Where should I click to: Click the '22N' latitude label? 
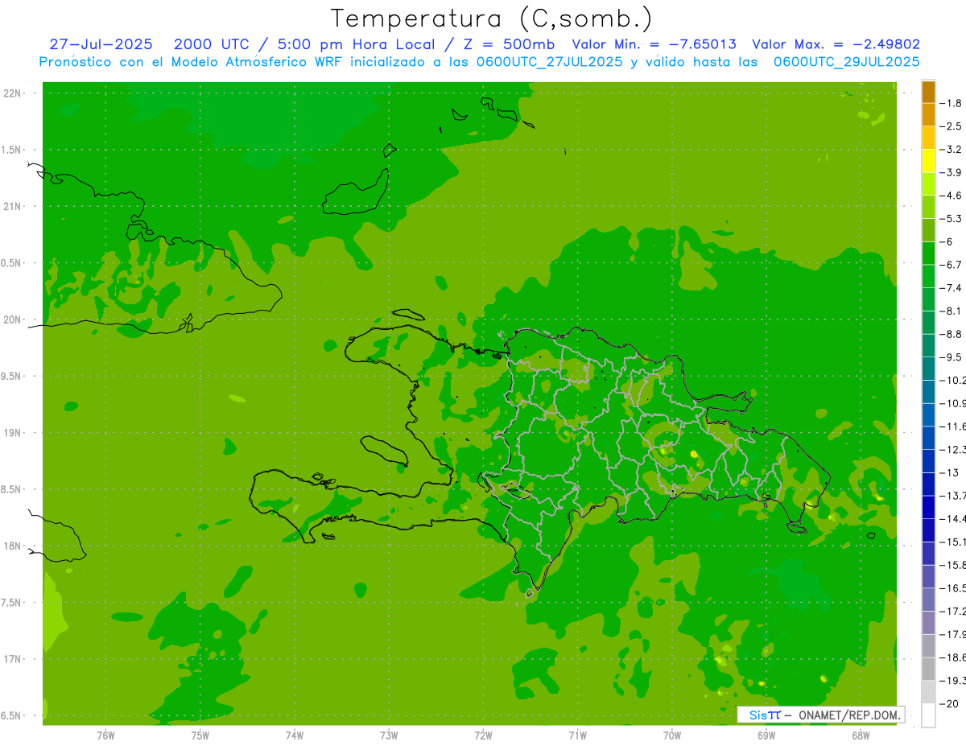[x=12, y=93]
